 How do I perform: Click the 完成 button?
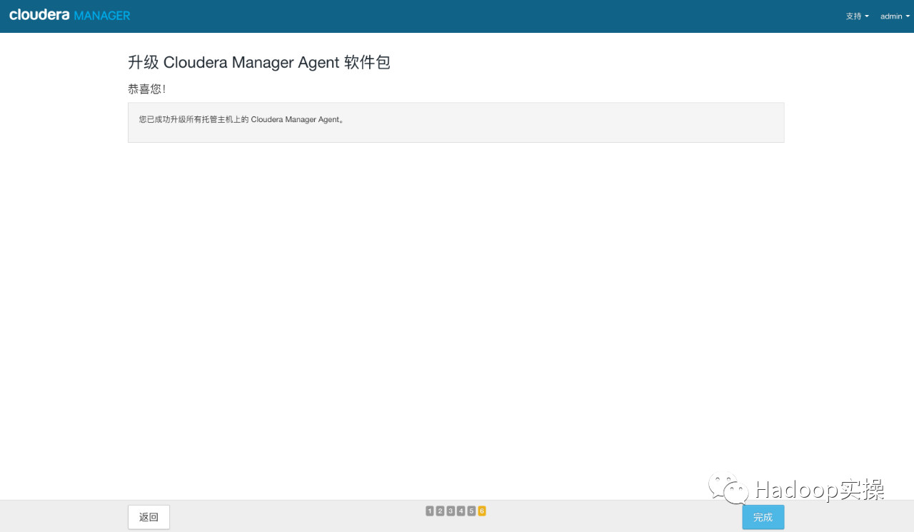pos(763,517)
